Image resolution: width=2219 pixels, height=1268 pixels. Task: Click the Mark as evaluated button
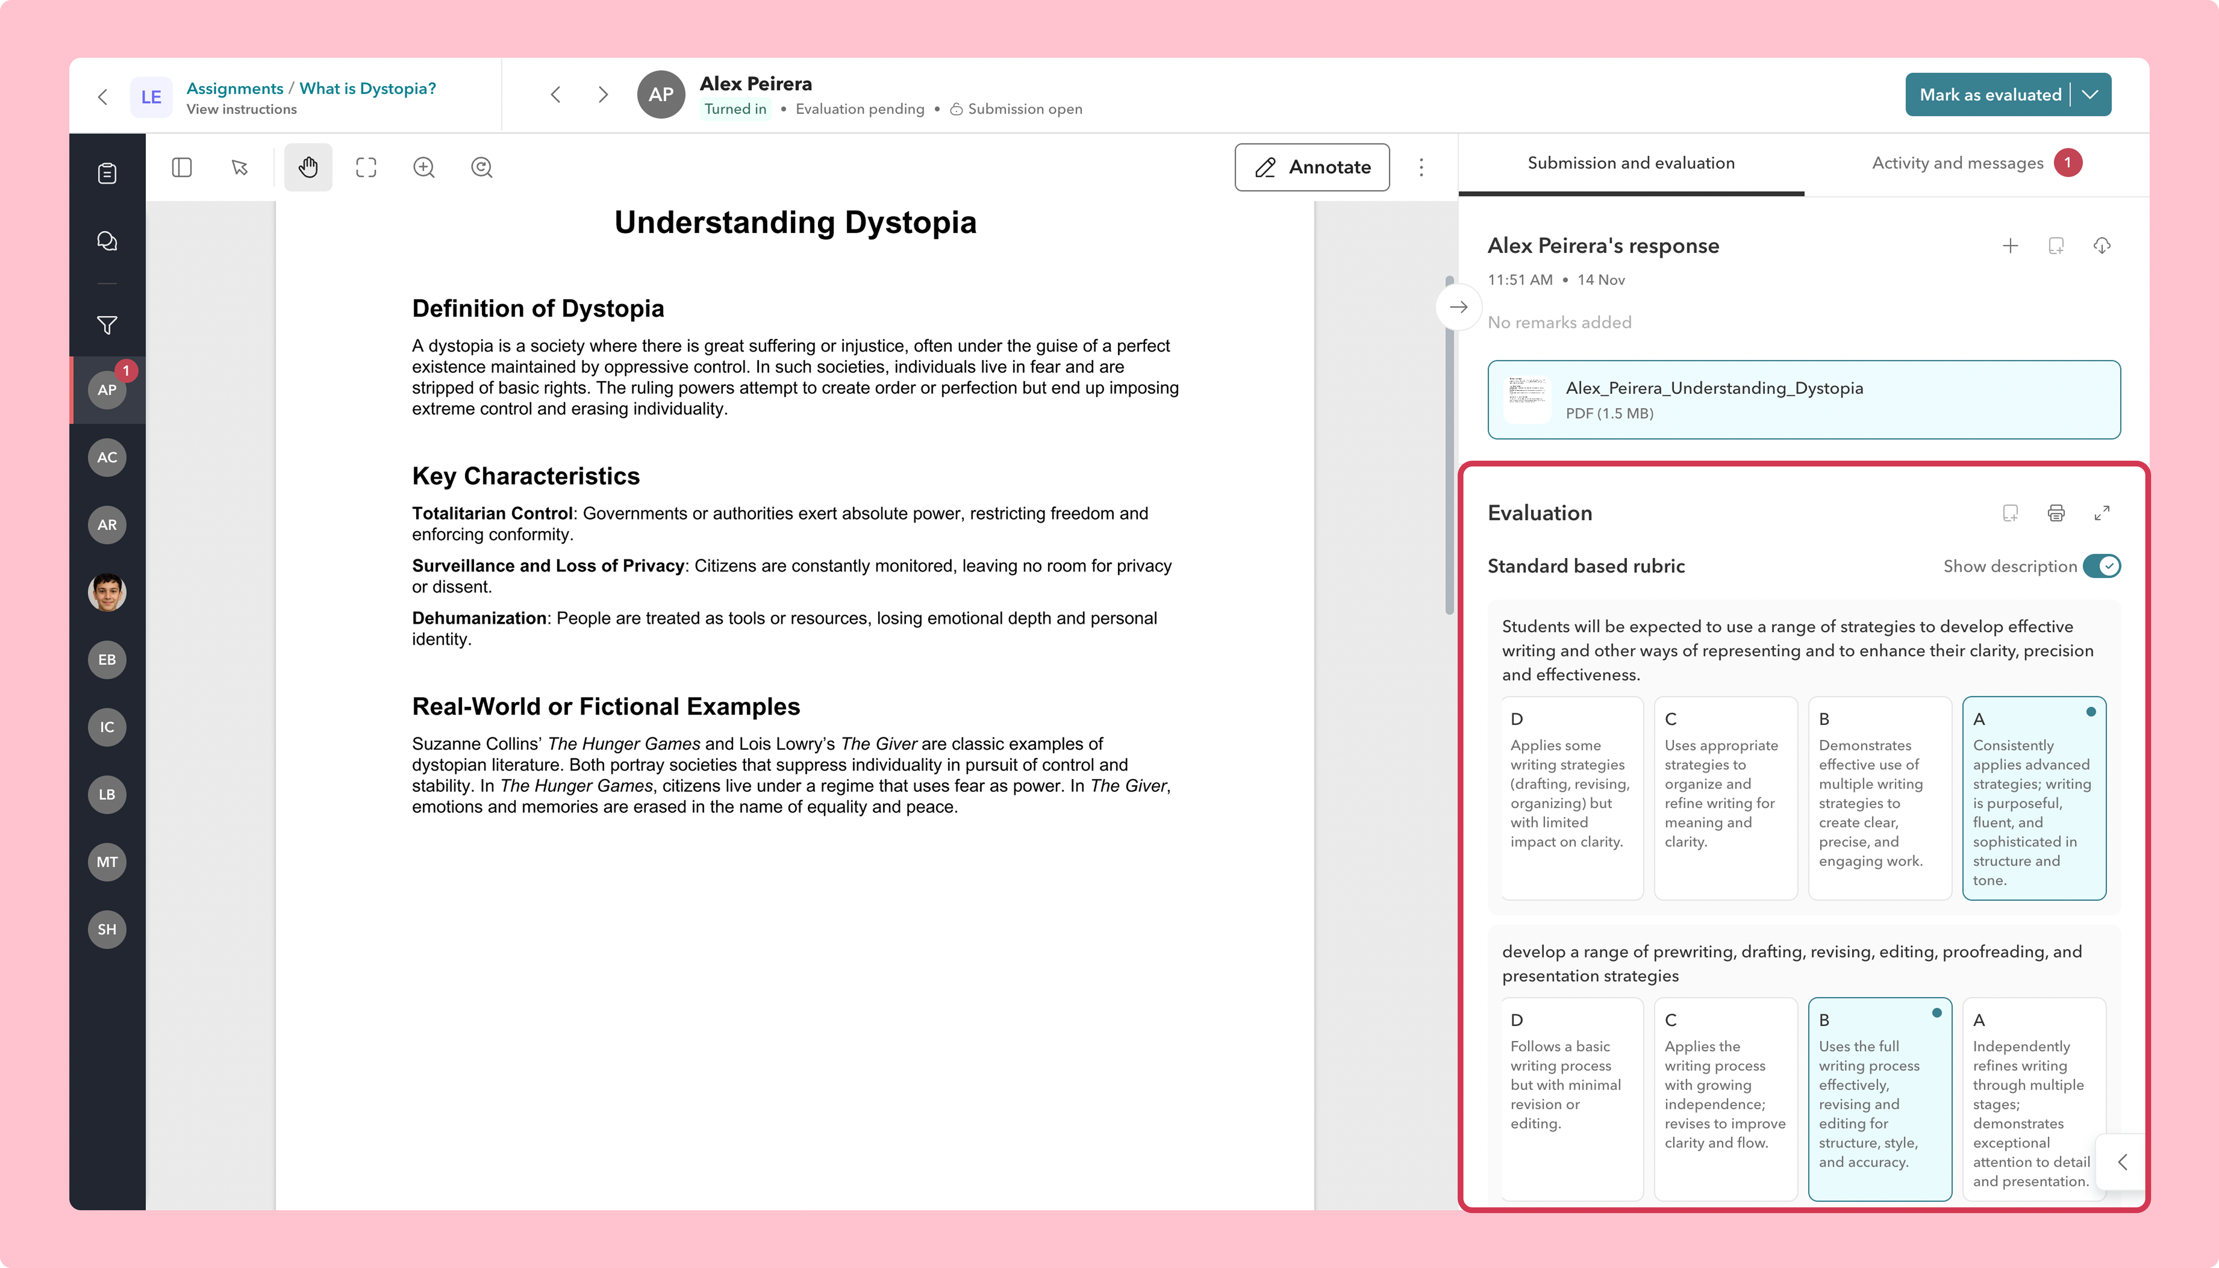pos(1990,95)
